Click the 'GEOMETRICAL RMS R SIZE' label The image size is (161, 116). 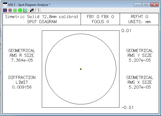pyautogui.click(x=22, y=53)
